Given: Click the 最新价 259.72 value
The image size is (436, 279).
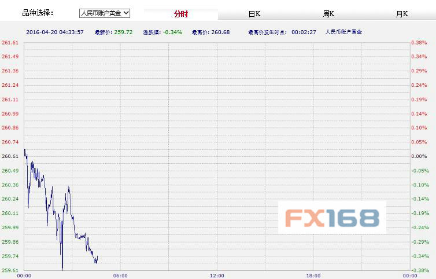Looking at the screenshot, I should click(x=117, y=32).
